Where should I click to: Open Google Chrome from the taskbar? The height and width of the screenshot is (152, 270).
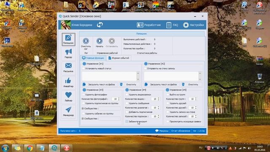tap(30, 148)
